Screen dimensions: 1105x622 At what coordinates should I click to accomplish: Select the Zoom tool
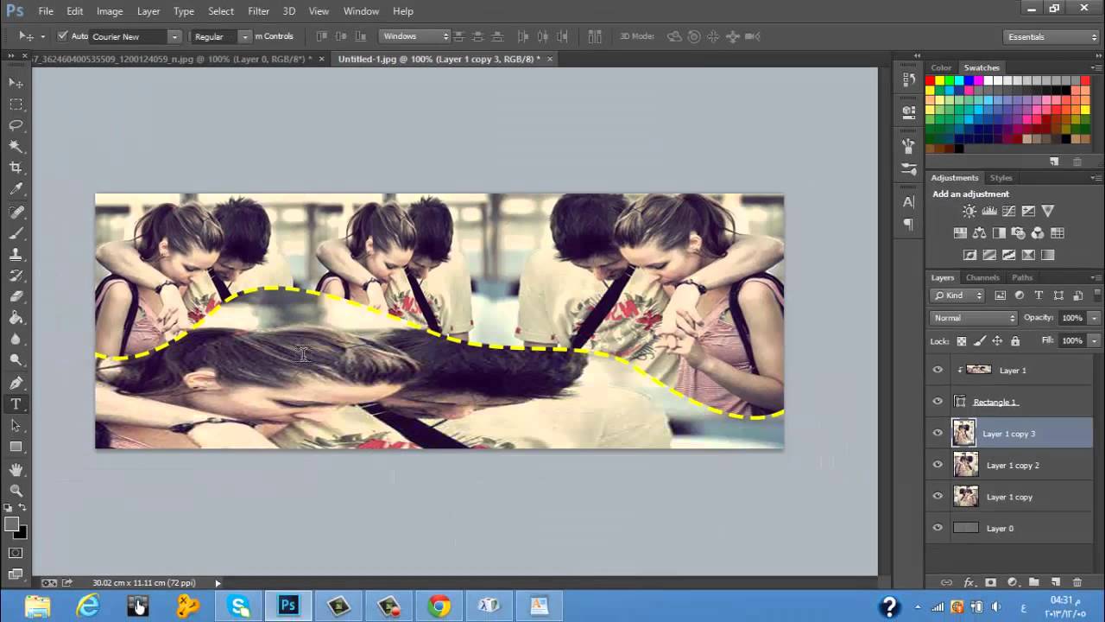point(16,490)
